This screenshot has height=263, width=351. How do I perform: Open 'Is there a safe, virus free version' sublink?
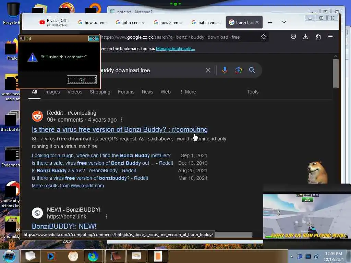[x=102, y=163]
